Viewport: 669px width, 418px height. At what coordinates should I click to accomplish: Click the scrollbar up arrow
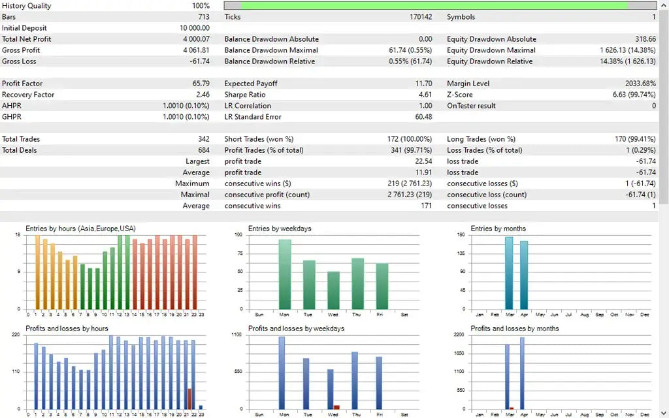(663, 5)
